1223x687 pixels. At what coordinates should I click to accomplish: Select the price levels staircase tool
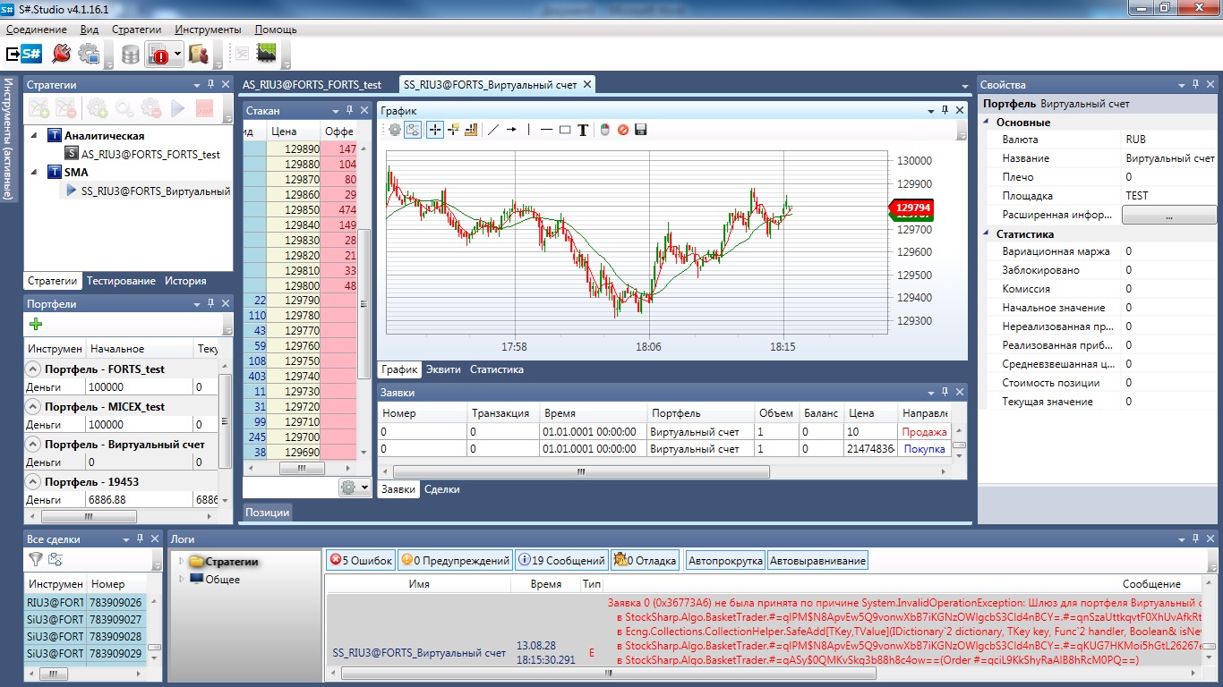471,130
